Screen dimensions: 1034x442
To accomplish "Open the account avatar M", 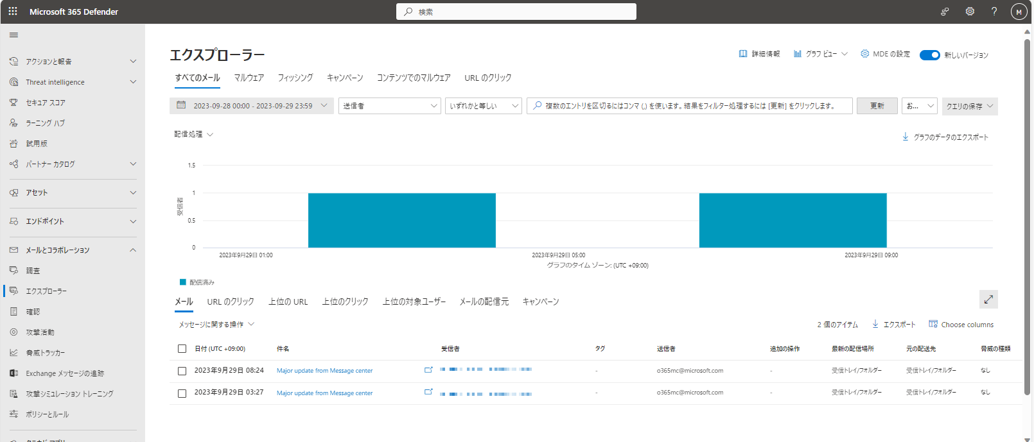I will point(1019,12).
